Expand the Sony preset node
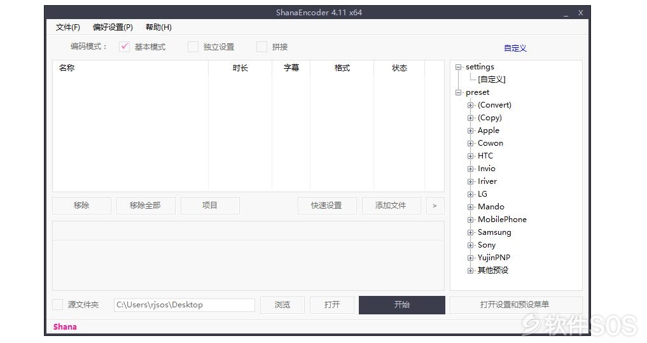 point(470,245)
